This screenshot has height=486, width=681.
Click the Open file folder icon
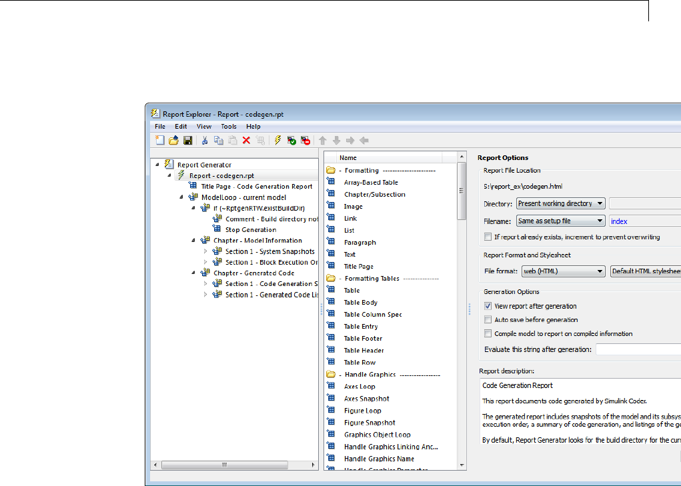[x=173, y=141]
